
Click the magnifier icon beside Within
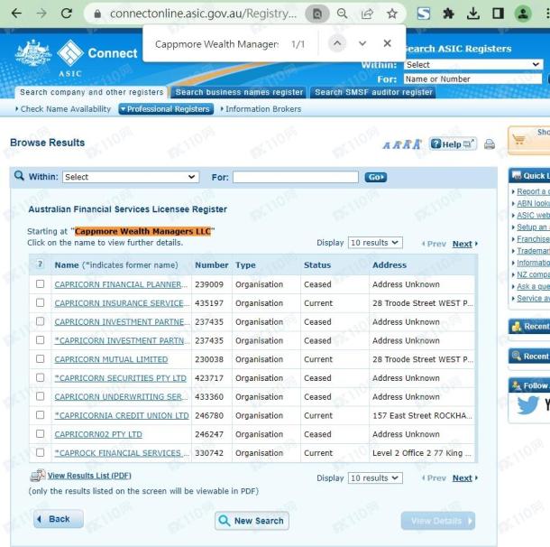pyautogui.click(x=19, y=176)
